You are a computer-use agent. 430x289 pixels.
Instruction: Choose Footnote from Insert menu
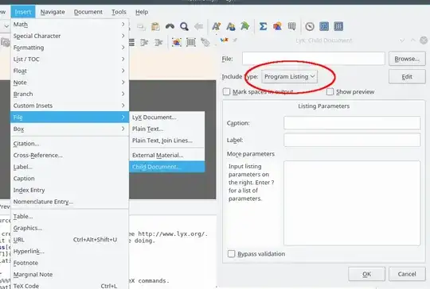(69, 263)
